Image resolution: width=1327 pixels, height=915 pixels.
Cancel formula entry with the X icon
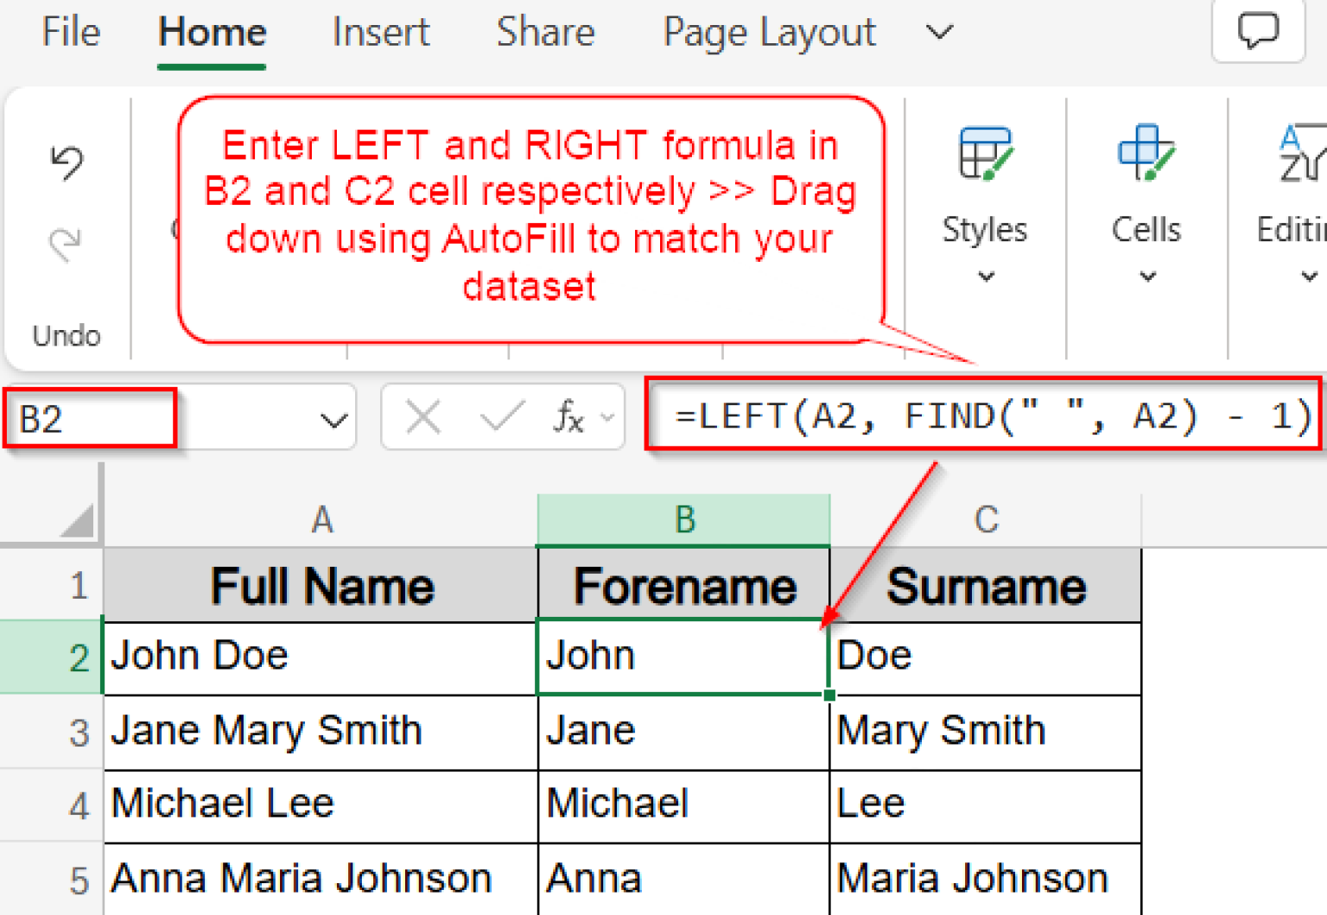(422, 417)
